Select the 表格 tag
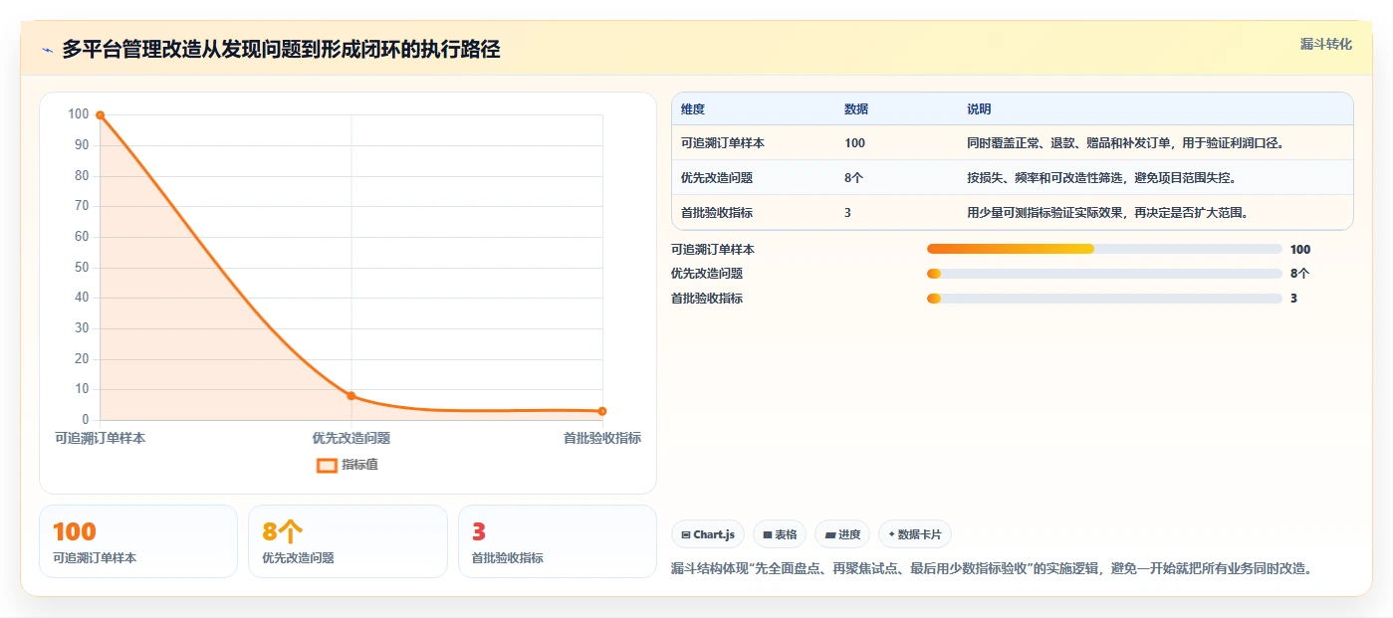This screenshot has width=1393, height=618. (780, 534)
